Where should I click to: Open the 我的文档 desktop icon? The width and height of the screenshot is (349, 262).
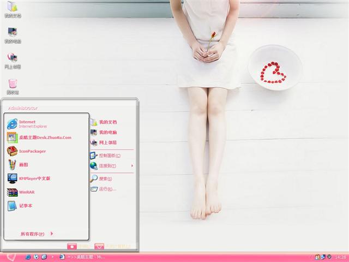pos(13,10)
